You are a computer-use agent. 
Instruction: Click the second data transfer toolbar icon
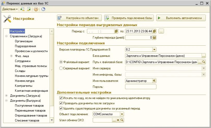[x=29, y=9]
